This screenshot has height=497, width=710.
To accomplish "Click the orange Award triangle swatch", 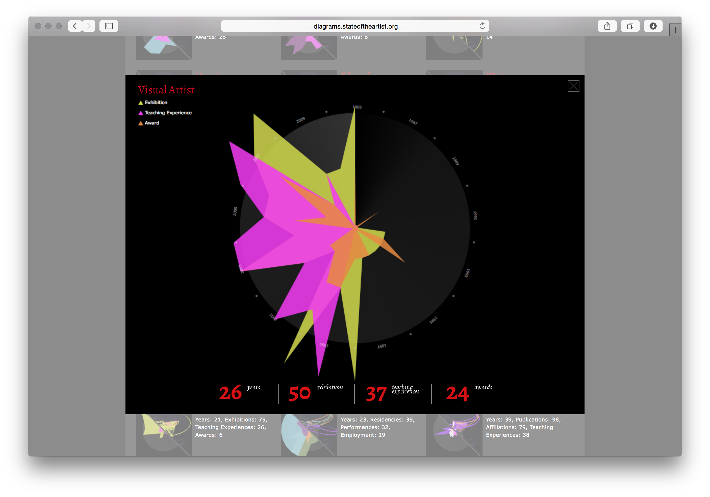I will tap(141, 123).
